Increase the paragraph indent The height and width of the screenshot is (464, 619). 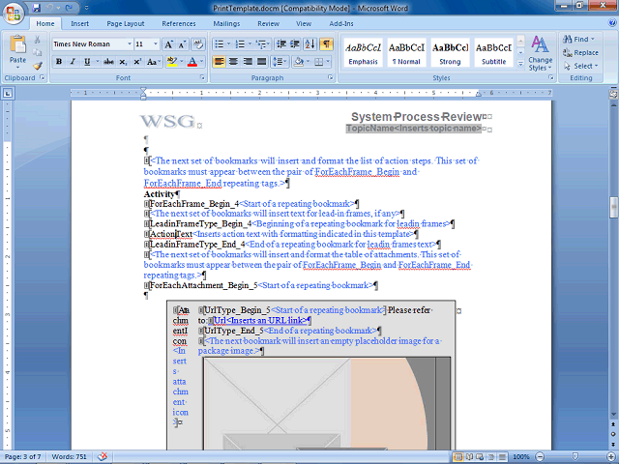(295, 44)
